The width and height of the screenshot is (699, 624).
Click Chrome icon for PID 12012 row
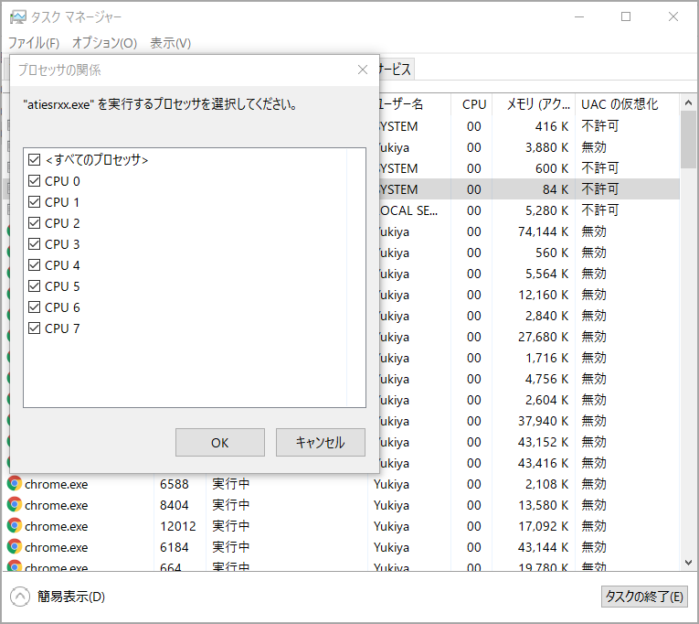pos(15,525)
